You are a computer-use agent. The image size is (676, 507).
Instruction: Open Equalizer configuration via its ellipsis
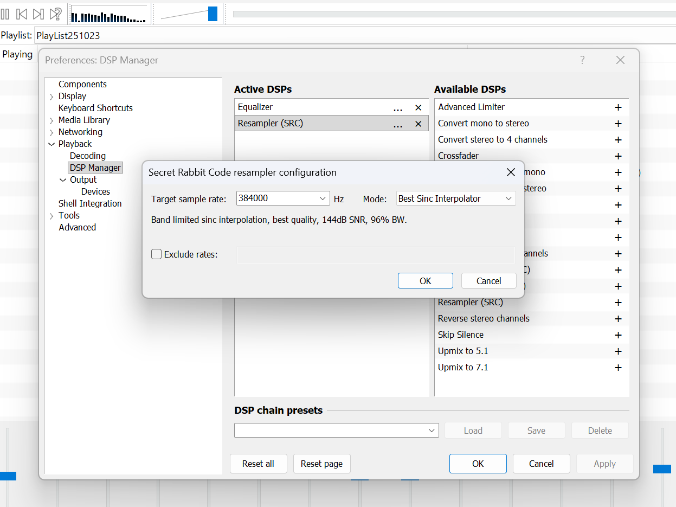coord(398,108)
